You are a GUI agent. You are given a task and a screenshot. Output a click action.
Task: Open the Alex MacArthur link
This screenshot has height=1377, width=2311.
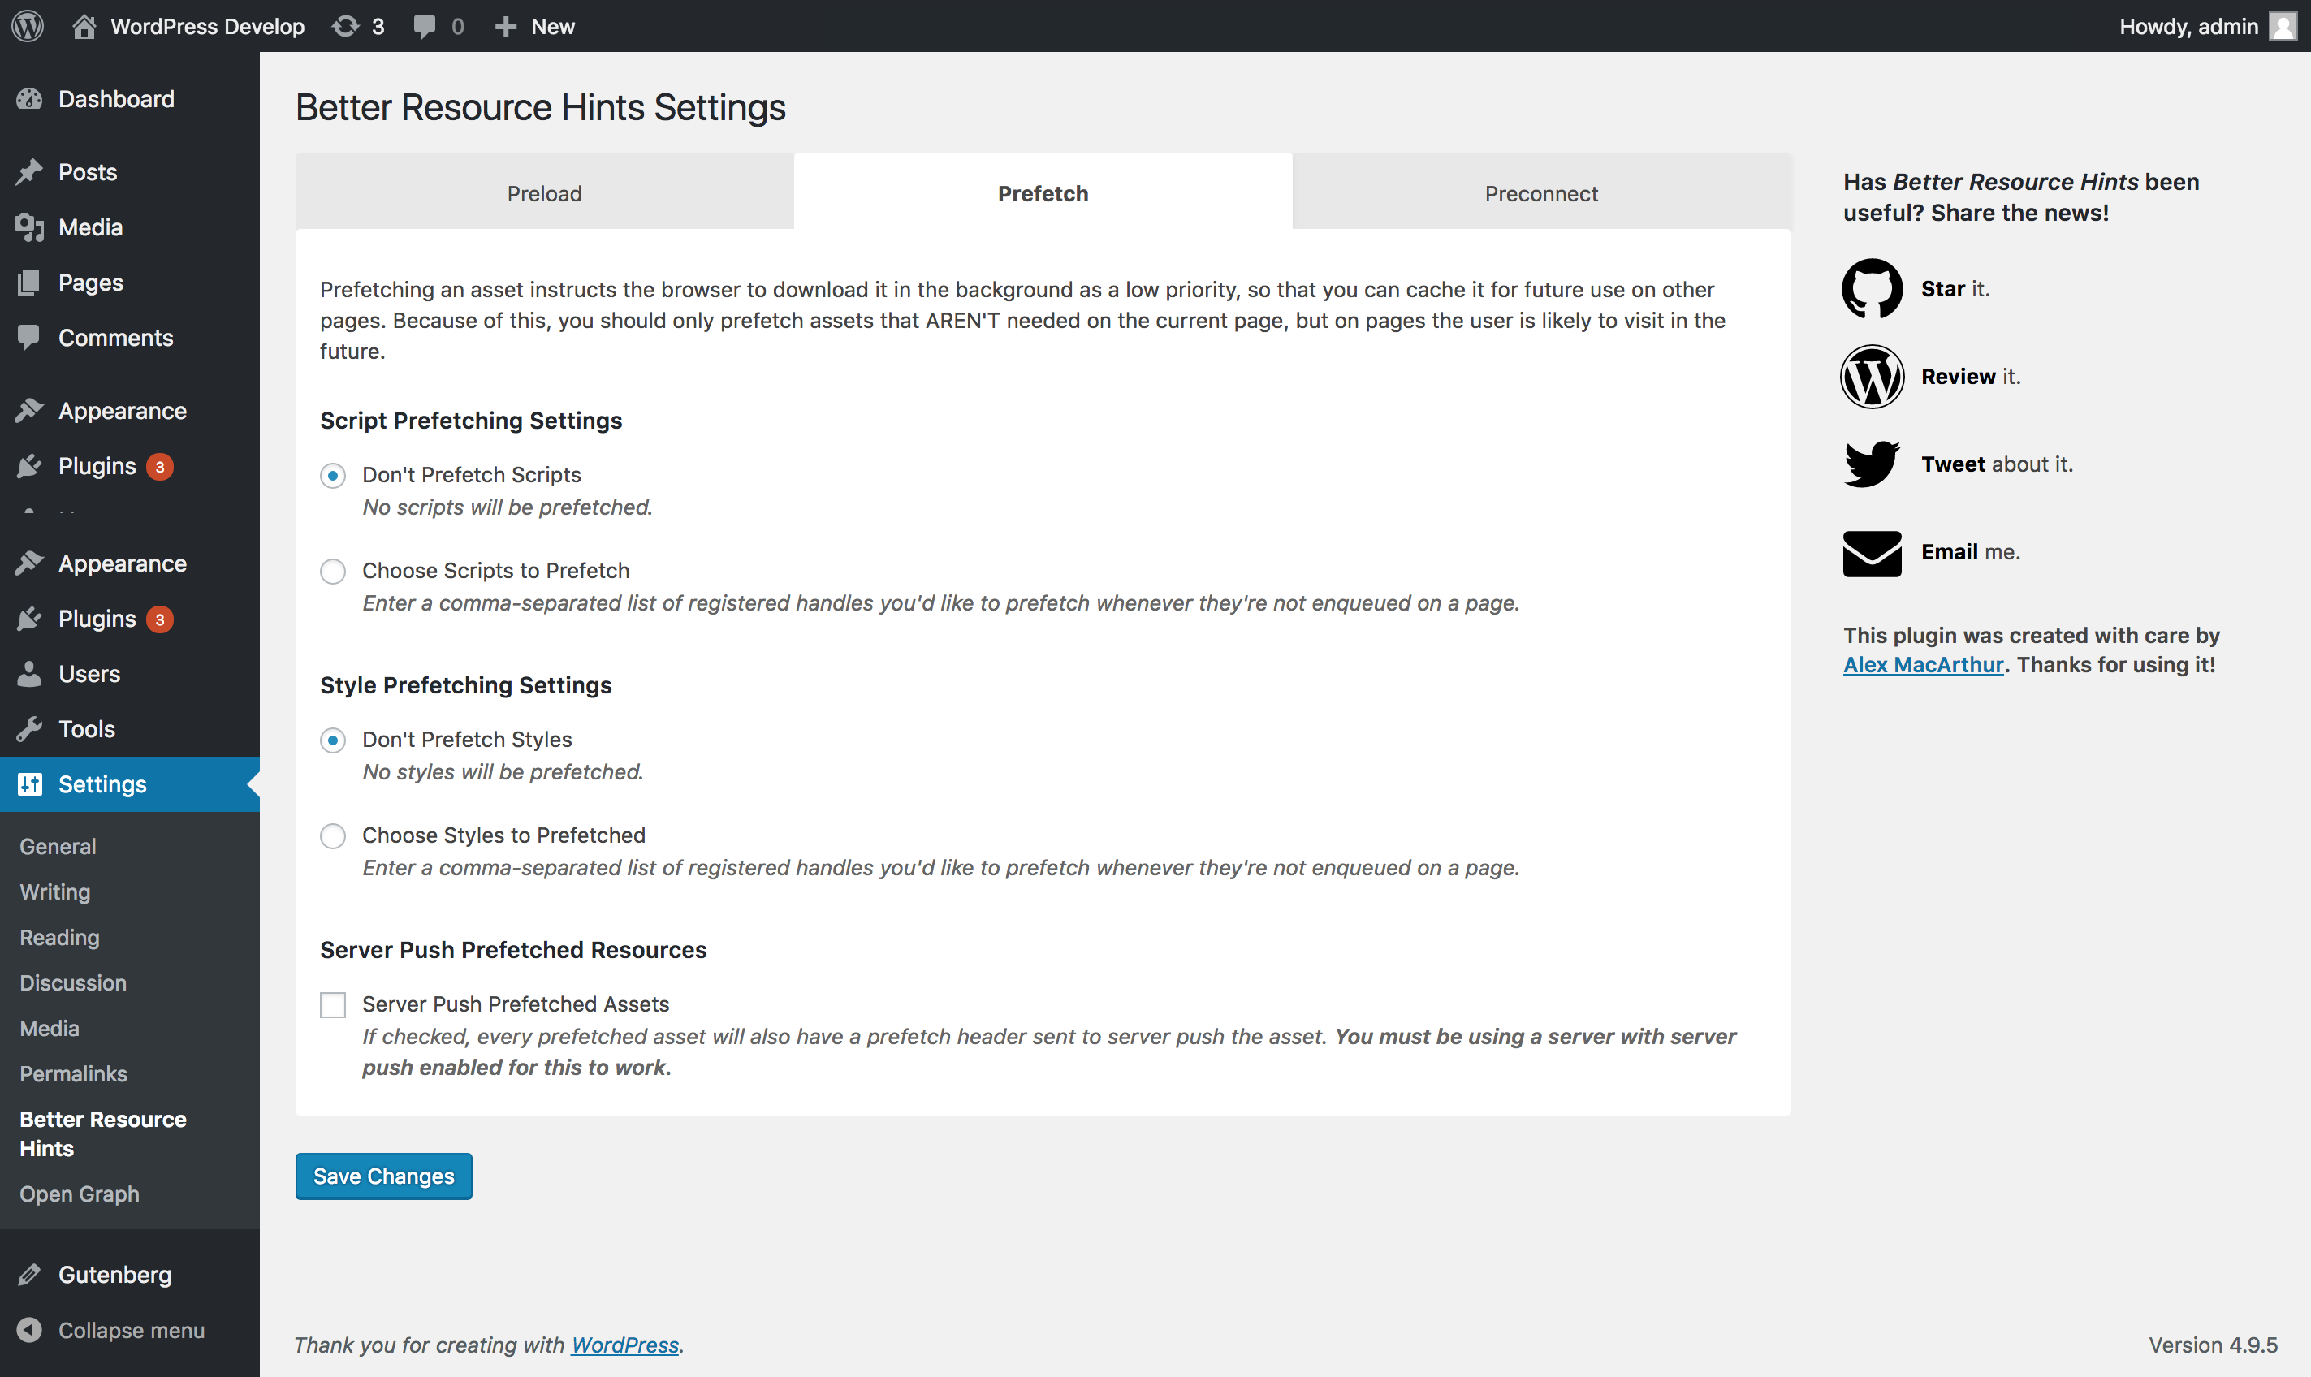[x=1923, y=665]
